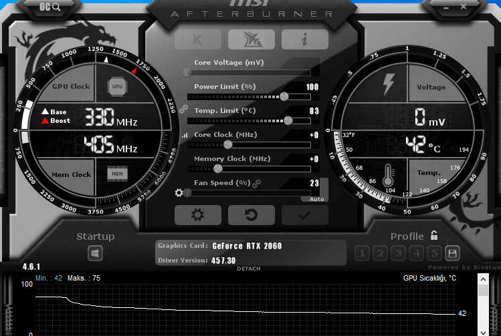Toggle fan speed Auto mode

pyautogui.click(x=316, y=199)
